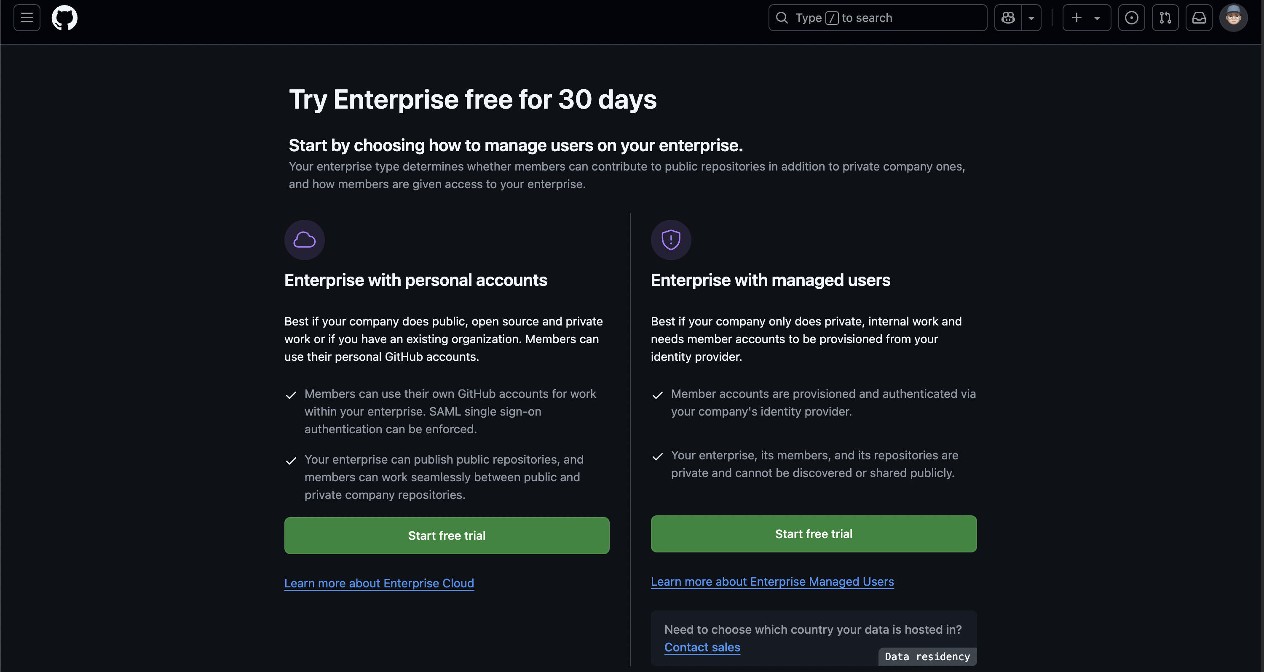1264x672 pixels.
Task: Click the shield icon above managed users
Action: [671, 240]
